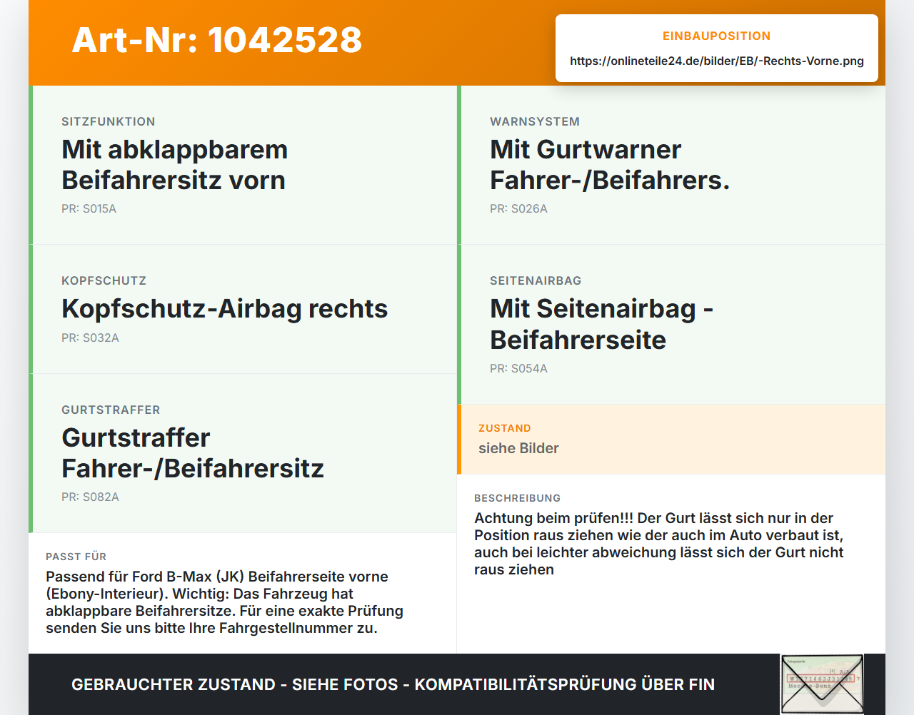The width and height of the screenshot is (914, 715).
Task: Click the PASST FÜR label
Action: click(76, 557)
